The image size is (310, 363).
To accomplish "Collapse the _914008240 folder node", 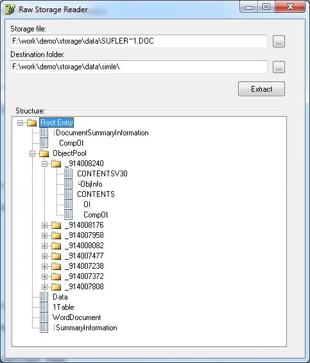I will (x=44, y=164).
